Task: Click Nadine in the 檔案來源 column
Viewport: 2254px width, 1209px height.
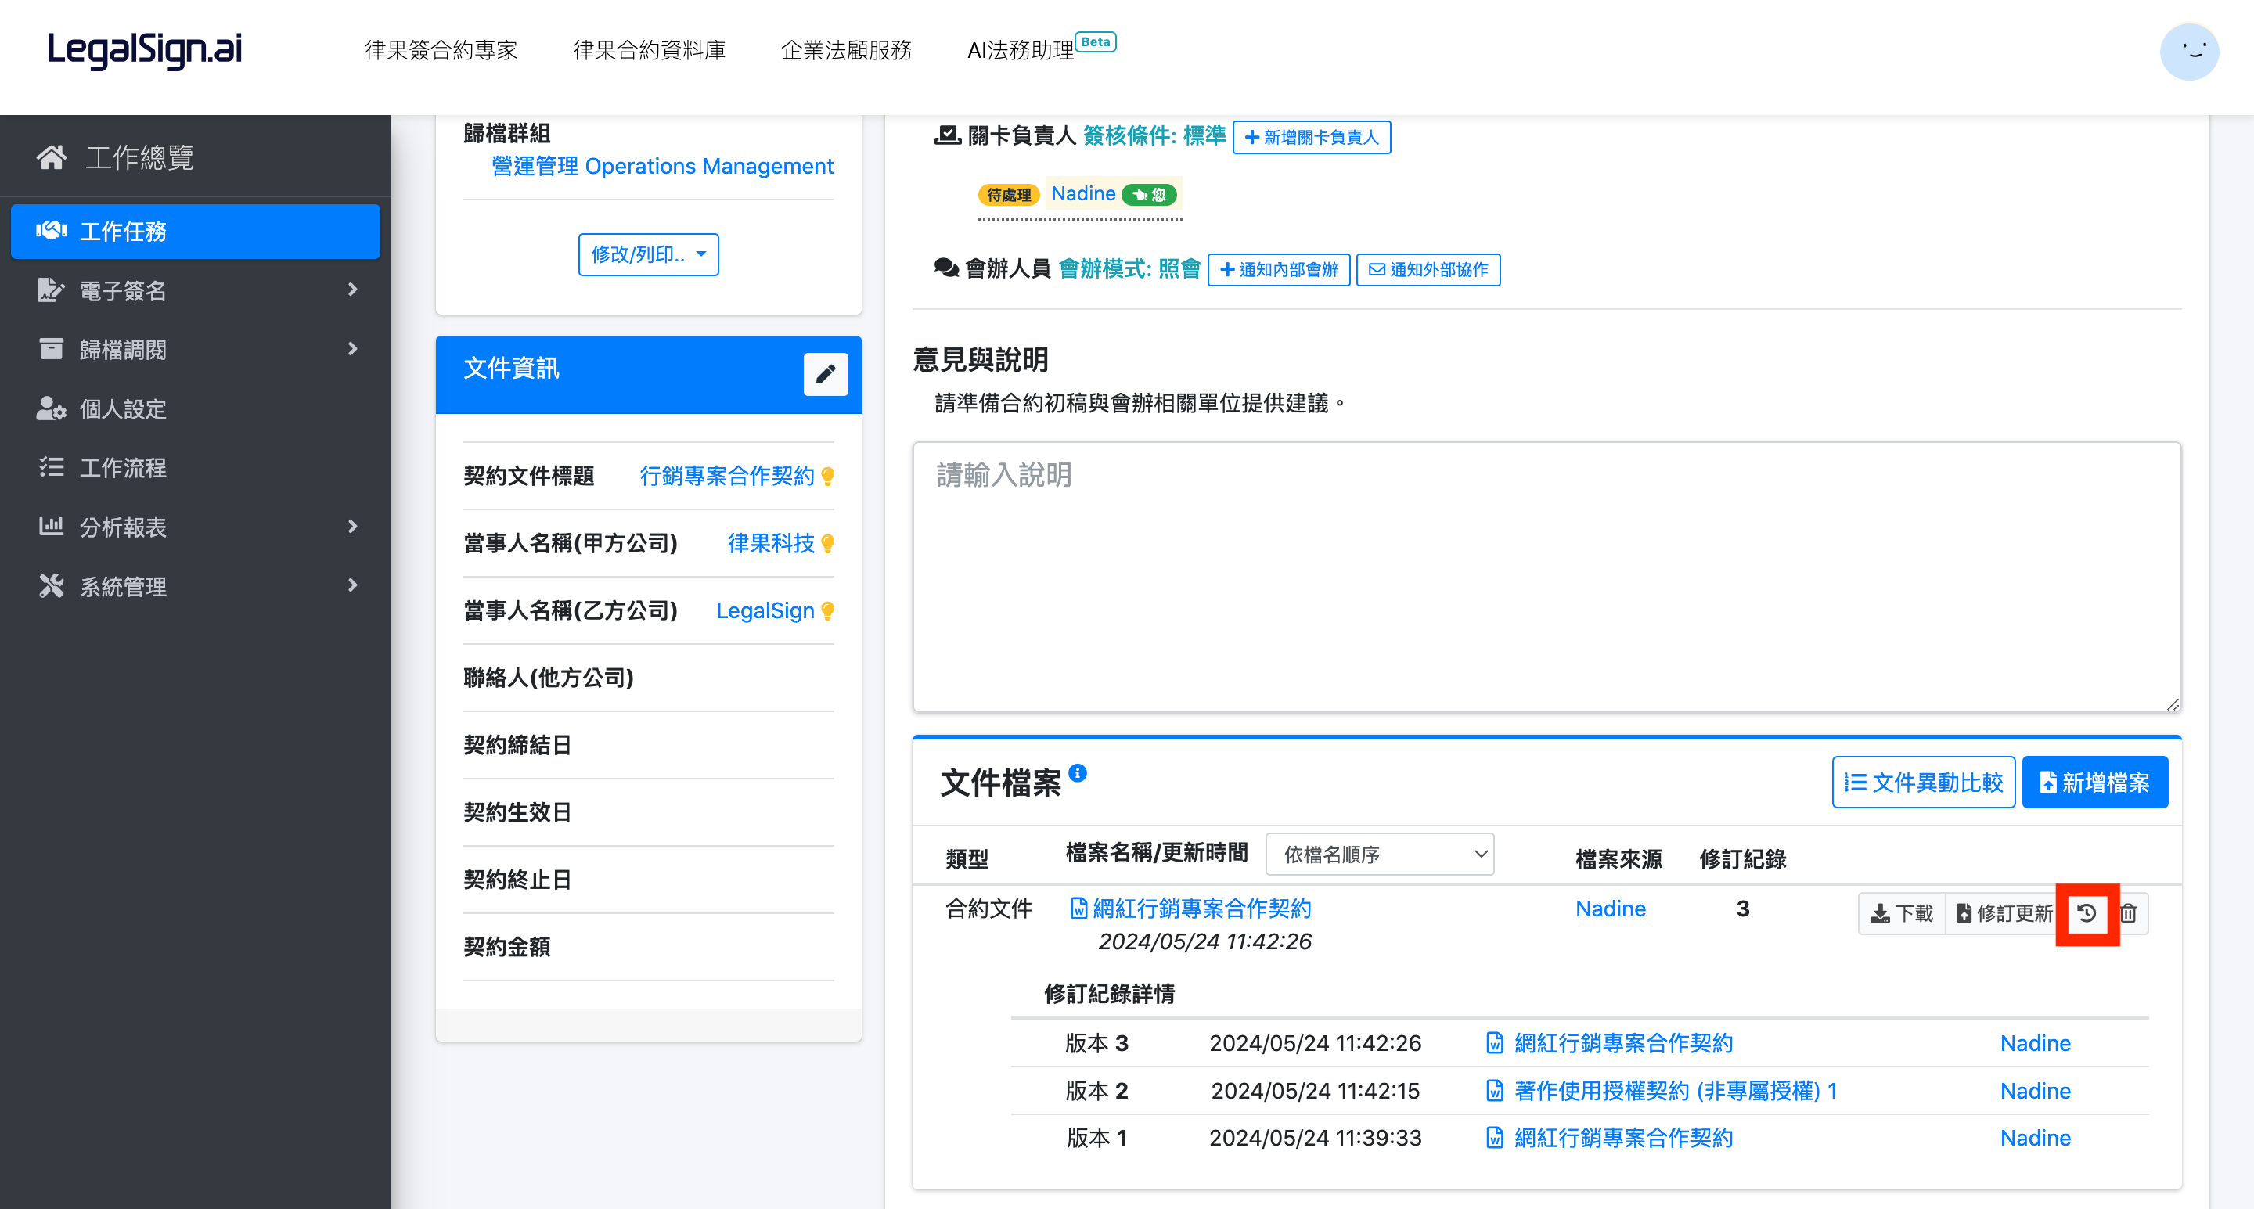Action: [x=1610, y=909]
